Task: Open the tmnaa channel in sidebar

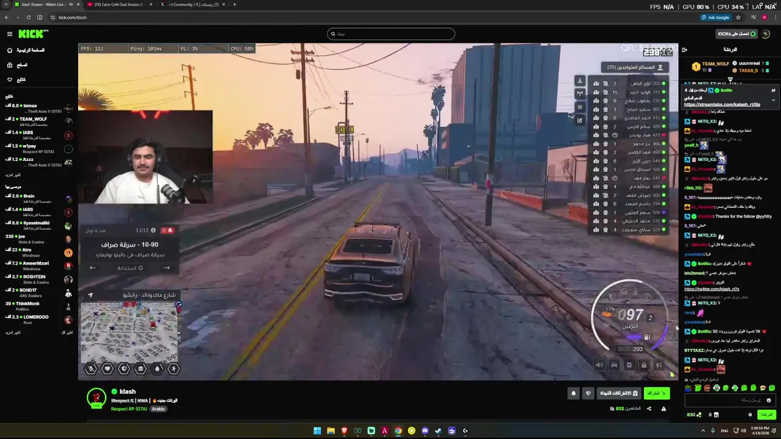Action: tap(38, 109)
